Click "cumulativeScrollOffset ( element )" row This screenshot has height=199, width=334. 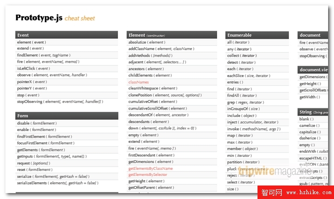172,108
